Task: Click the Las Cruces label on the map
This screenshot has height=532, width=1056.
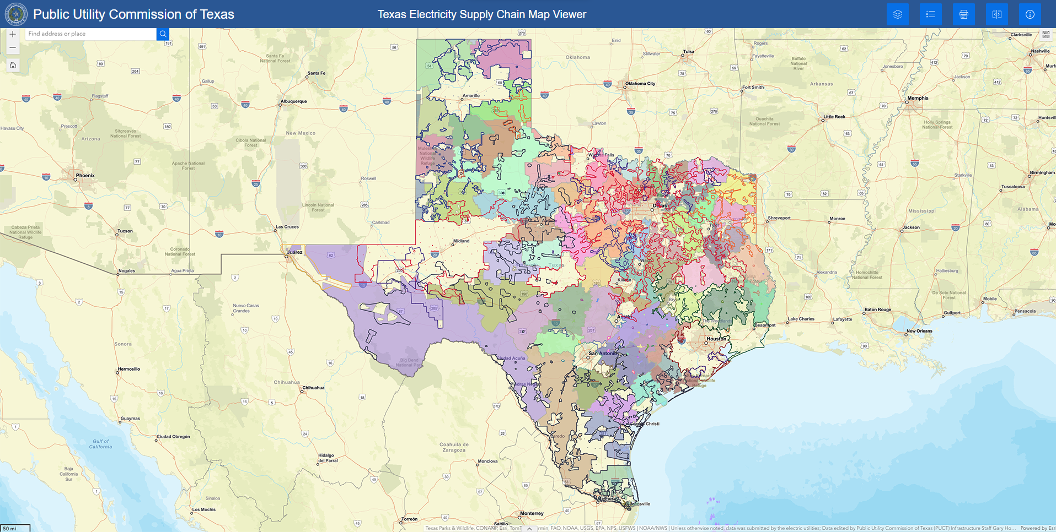Action: [x=287, y=227]
